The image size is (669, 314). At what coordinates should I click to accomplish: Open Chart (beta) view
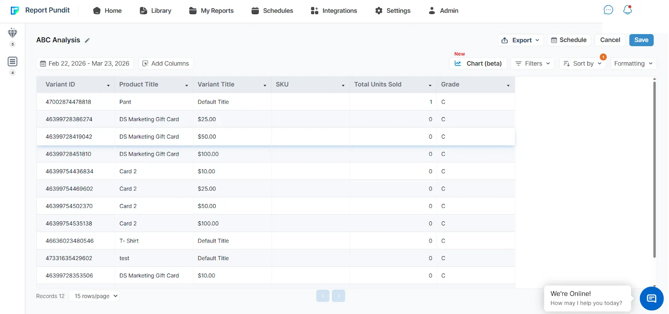[x=478, y=63]
